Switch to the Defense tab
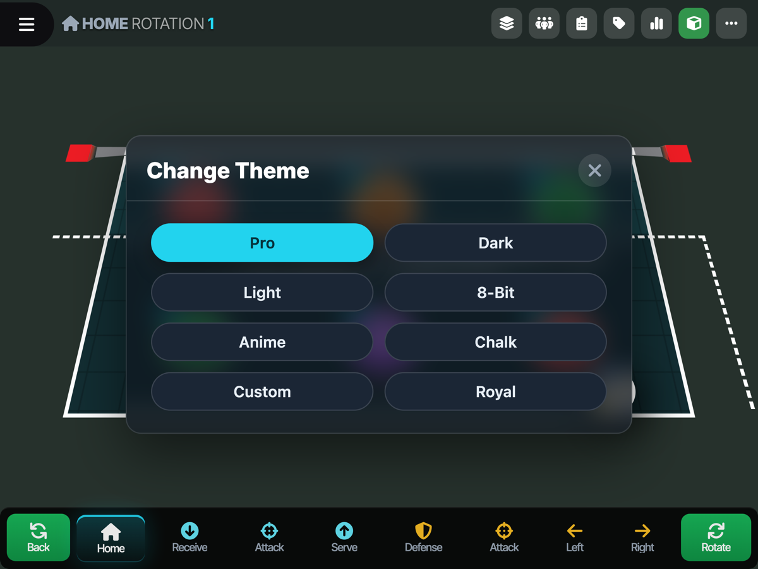758x569 pixels. [x=423, y=538]
